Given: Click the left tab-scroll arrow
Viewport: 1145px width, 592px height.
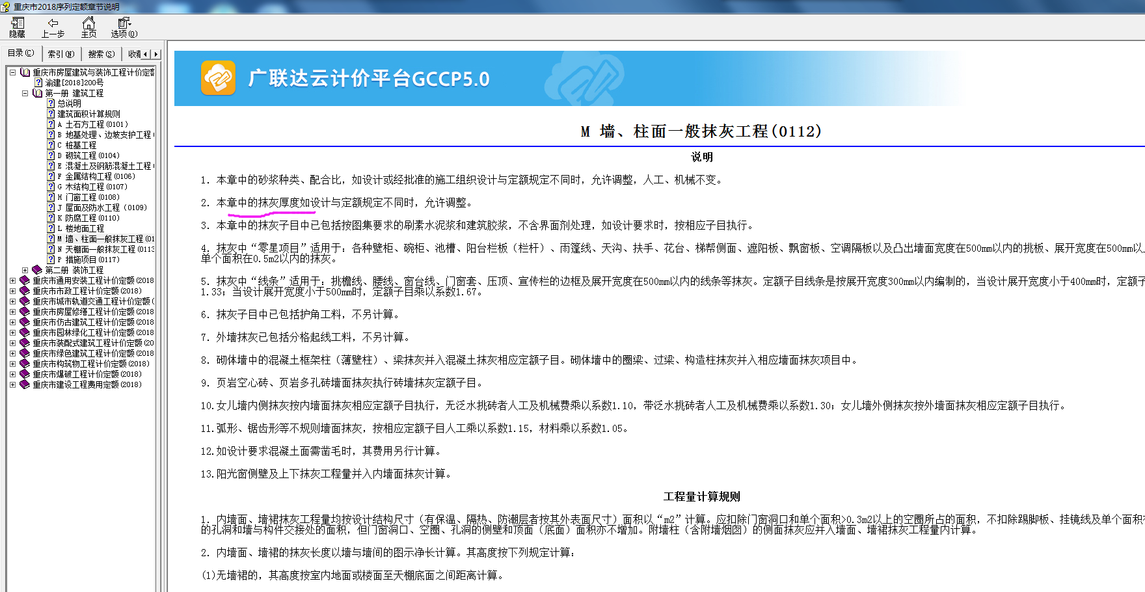Looking at the screenshot, I should click(146, 54).
